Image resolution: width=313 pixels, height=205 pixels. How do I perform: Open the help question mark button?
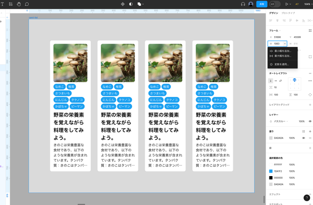tap(307, 198)
